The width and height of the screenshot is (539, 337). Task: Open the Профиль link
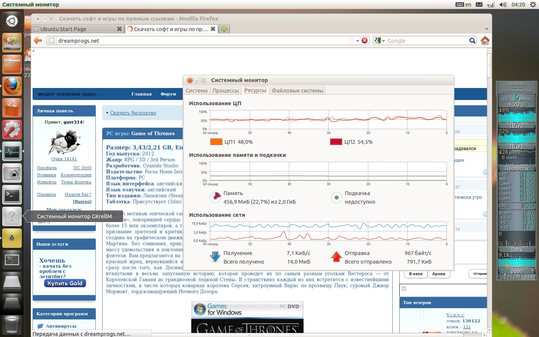click(x=47, y=168)
